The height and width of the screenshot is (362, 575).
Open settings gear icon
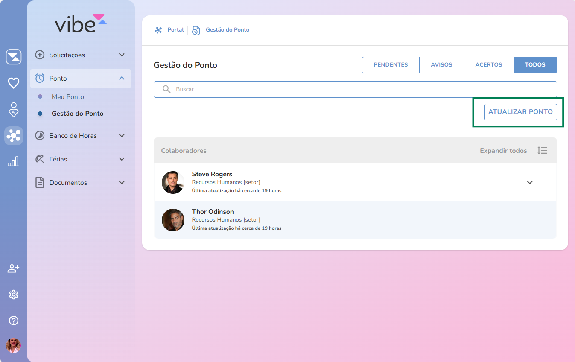(14, 295)
